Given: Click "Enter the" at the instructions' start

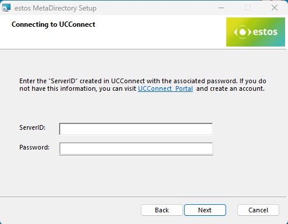Looking at the screenshot, I should pyautogui.click(x=33, y=81).
